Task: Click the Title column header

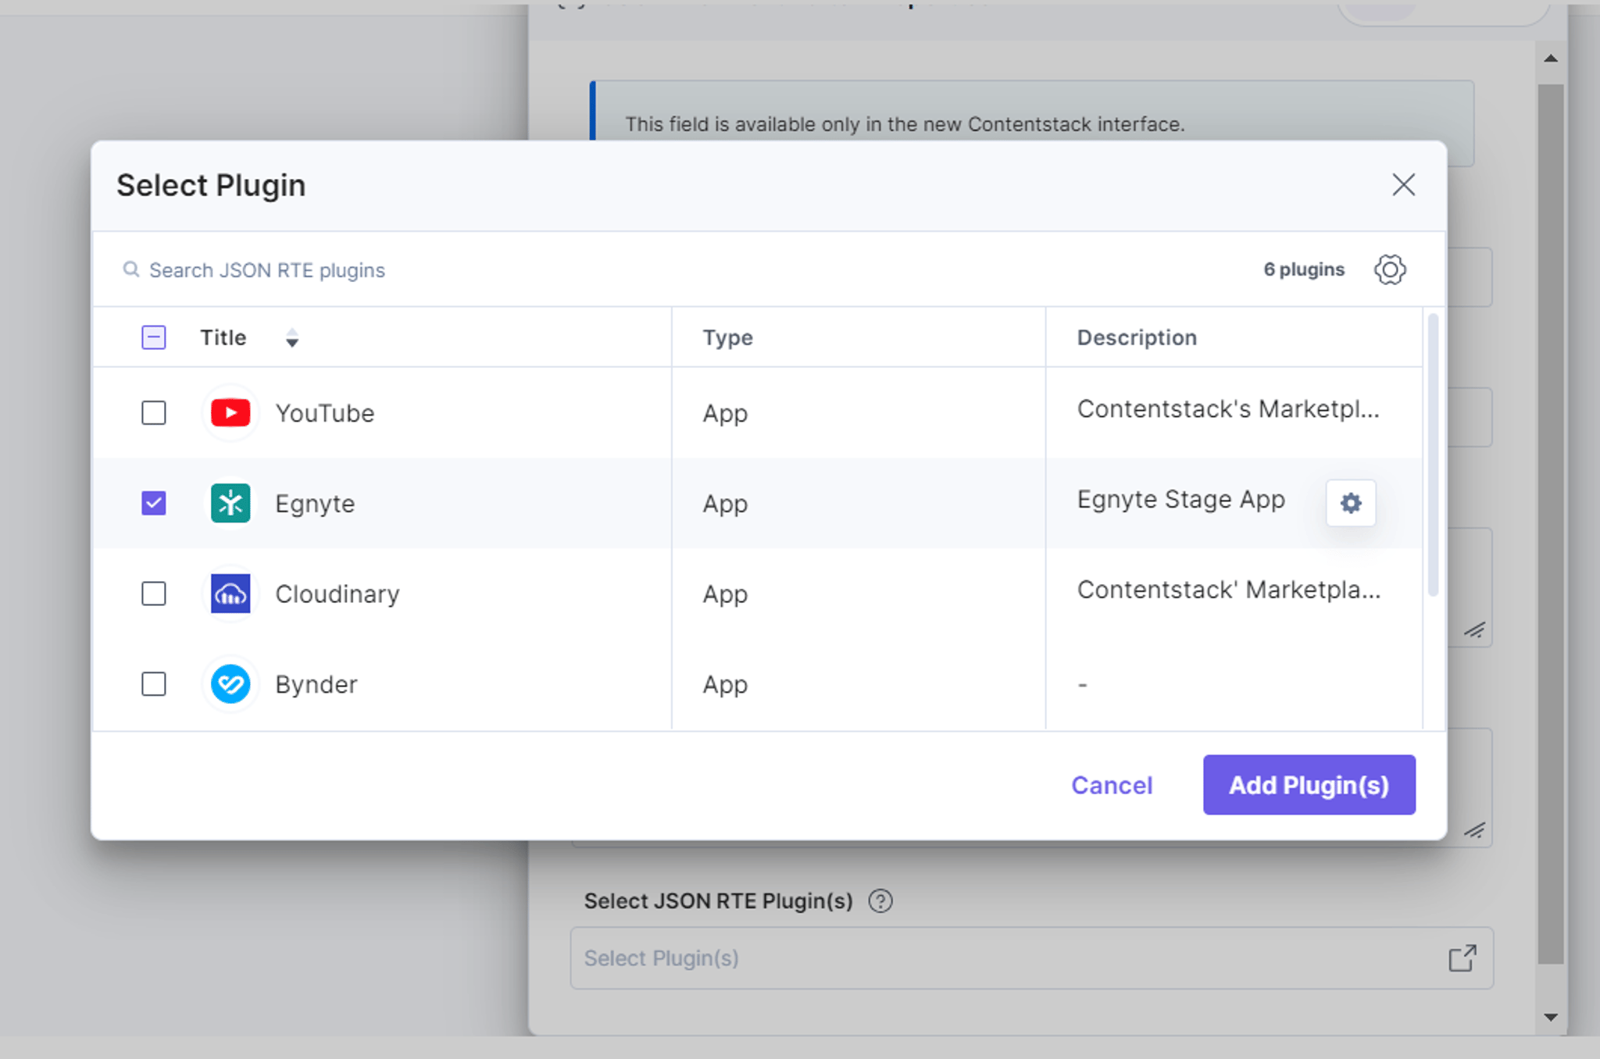Action: click(x=223, y=337)
